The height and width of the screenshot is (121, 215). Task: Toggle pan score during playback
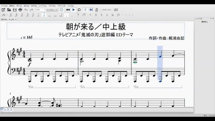(91, 10)
